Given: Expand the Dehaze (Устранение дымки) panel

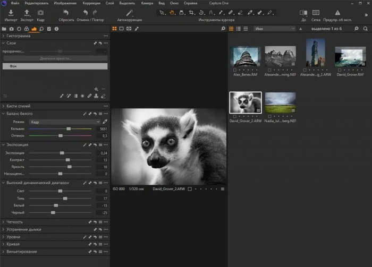Looking at the screenshot, I should pyautogui.click(x=3, y=229).
